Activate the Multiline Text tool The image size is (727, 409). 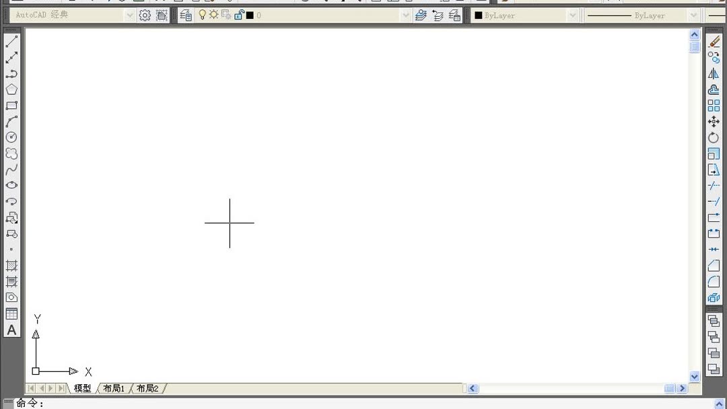[x=11, y=330]
